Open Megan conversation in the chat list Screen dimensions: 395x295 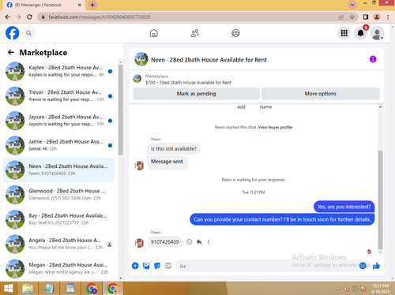(58, 268)
